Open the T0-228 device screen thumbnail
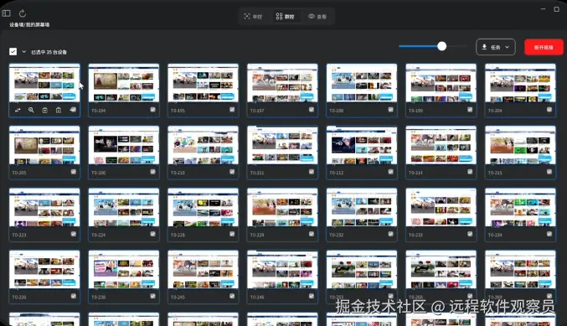The height and width of the screenshot is (326, 567). tap(204, 207)
